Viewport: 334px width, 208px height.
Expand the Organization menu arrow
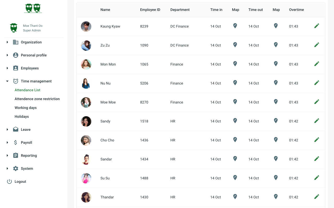point(7,42)
